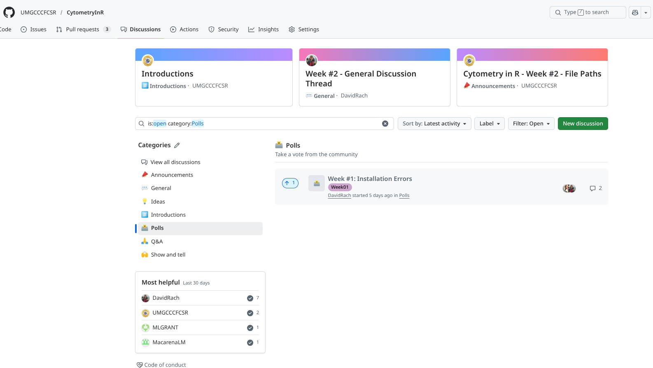This screenshot has width=653, height=368.
Task: Open Week #1: Installation Errors discussion
Action: point(370,179)
